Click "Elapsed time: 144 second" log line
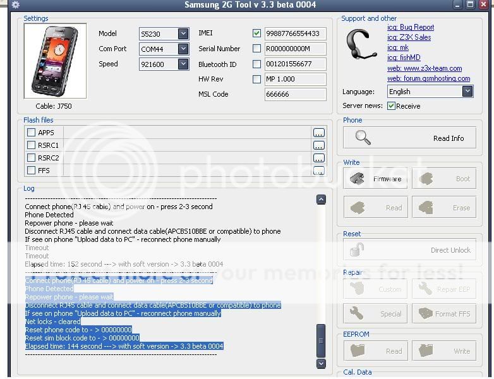This screenshot has width=494, height=379. pos(124,346)
